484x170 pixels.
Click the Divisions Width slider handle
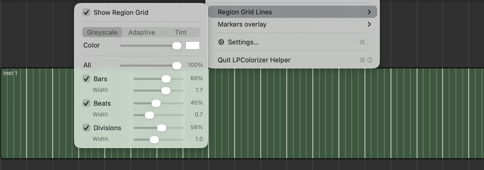pos(154,139)
